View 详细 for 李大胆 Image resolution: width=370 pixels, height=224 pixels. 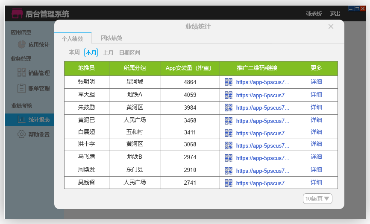[x=316, y=94]
